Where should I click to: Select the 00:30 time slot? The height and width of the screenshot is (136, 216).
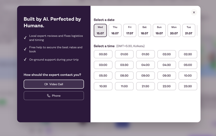tap(103, 54)
